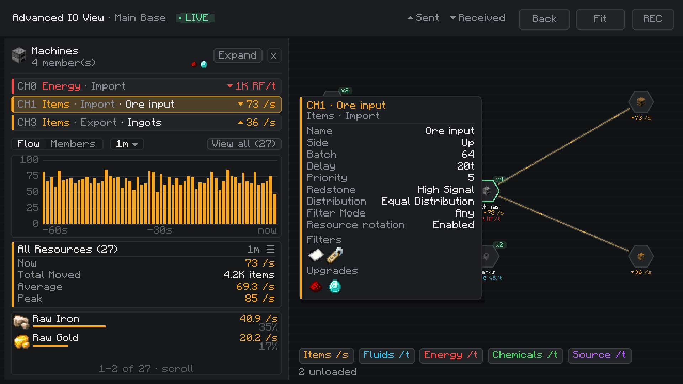Select CH3 Items Export Ingots row

click(147, 122)
